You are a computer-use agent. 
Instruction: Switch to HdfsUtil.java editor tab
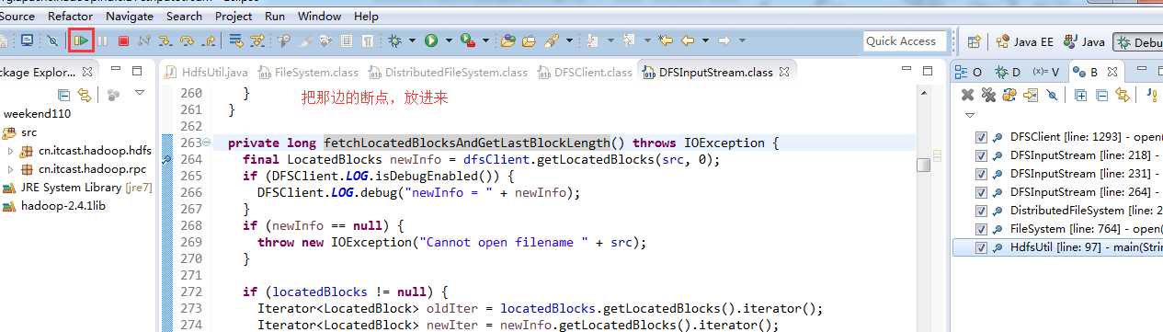[207, 72]
